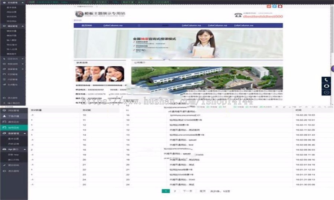Go to page 2 in pagination
Viewport: 334px width, 200px height.
coord(175,191)
